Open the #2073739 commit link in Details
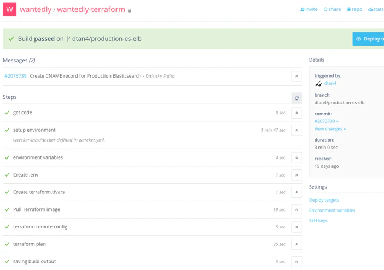384x270 pixels. coord(326,121)
